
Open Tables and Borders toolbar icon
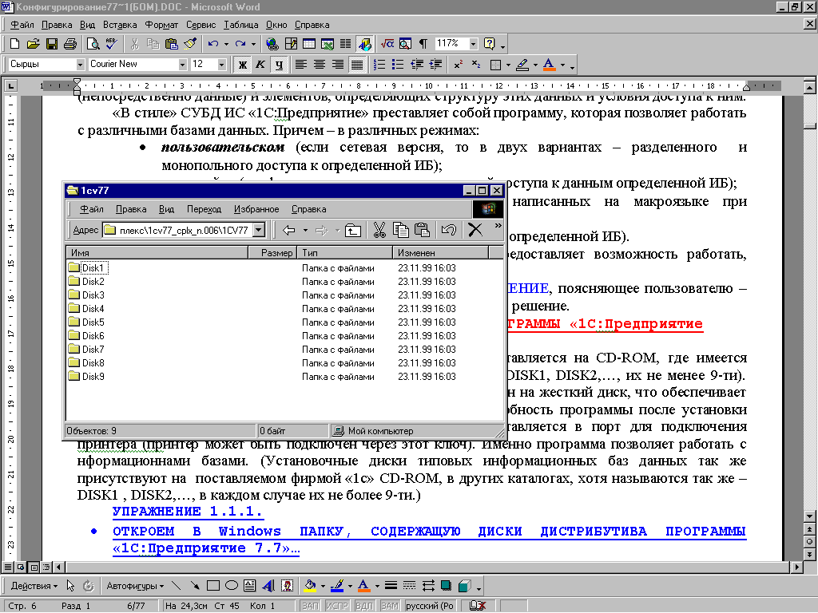point(291,44)
